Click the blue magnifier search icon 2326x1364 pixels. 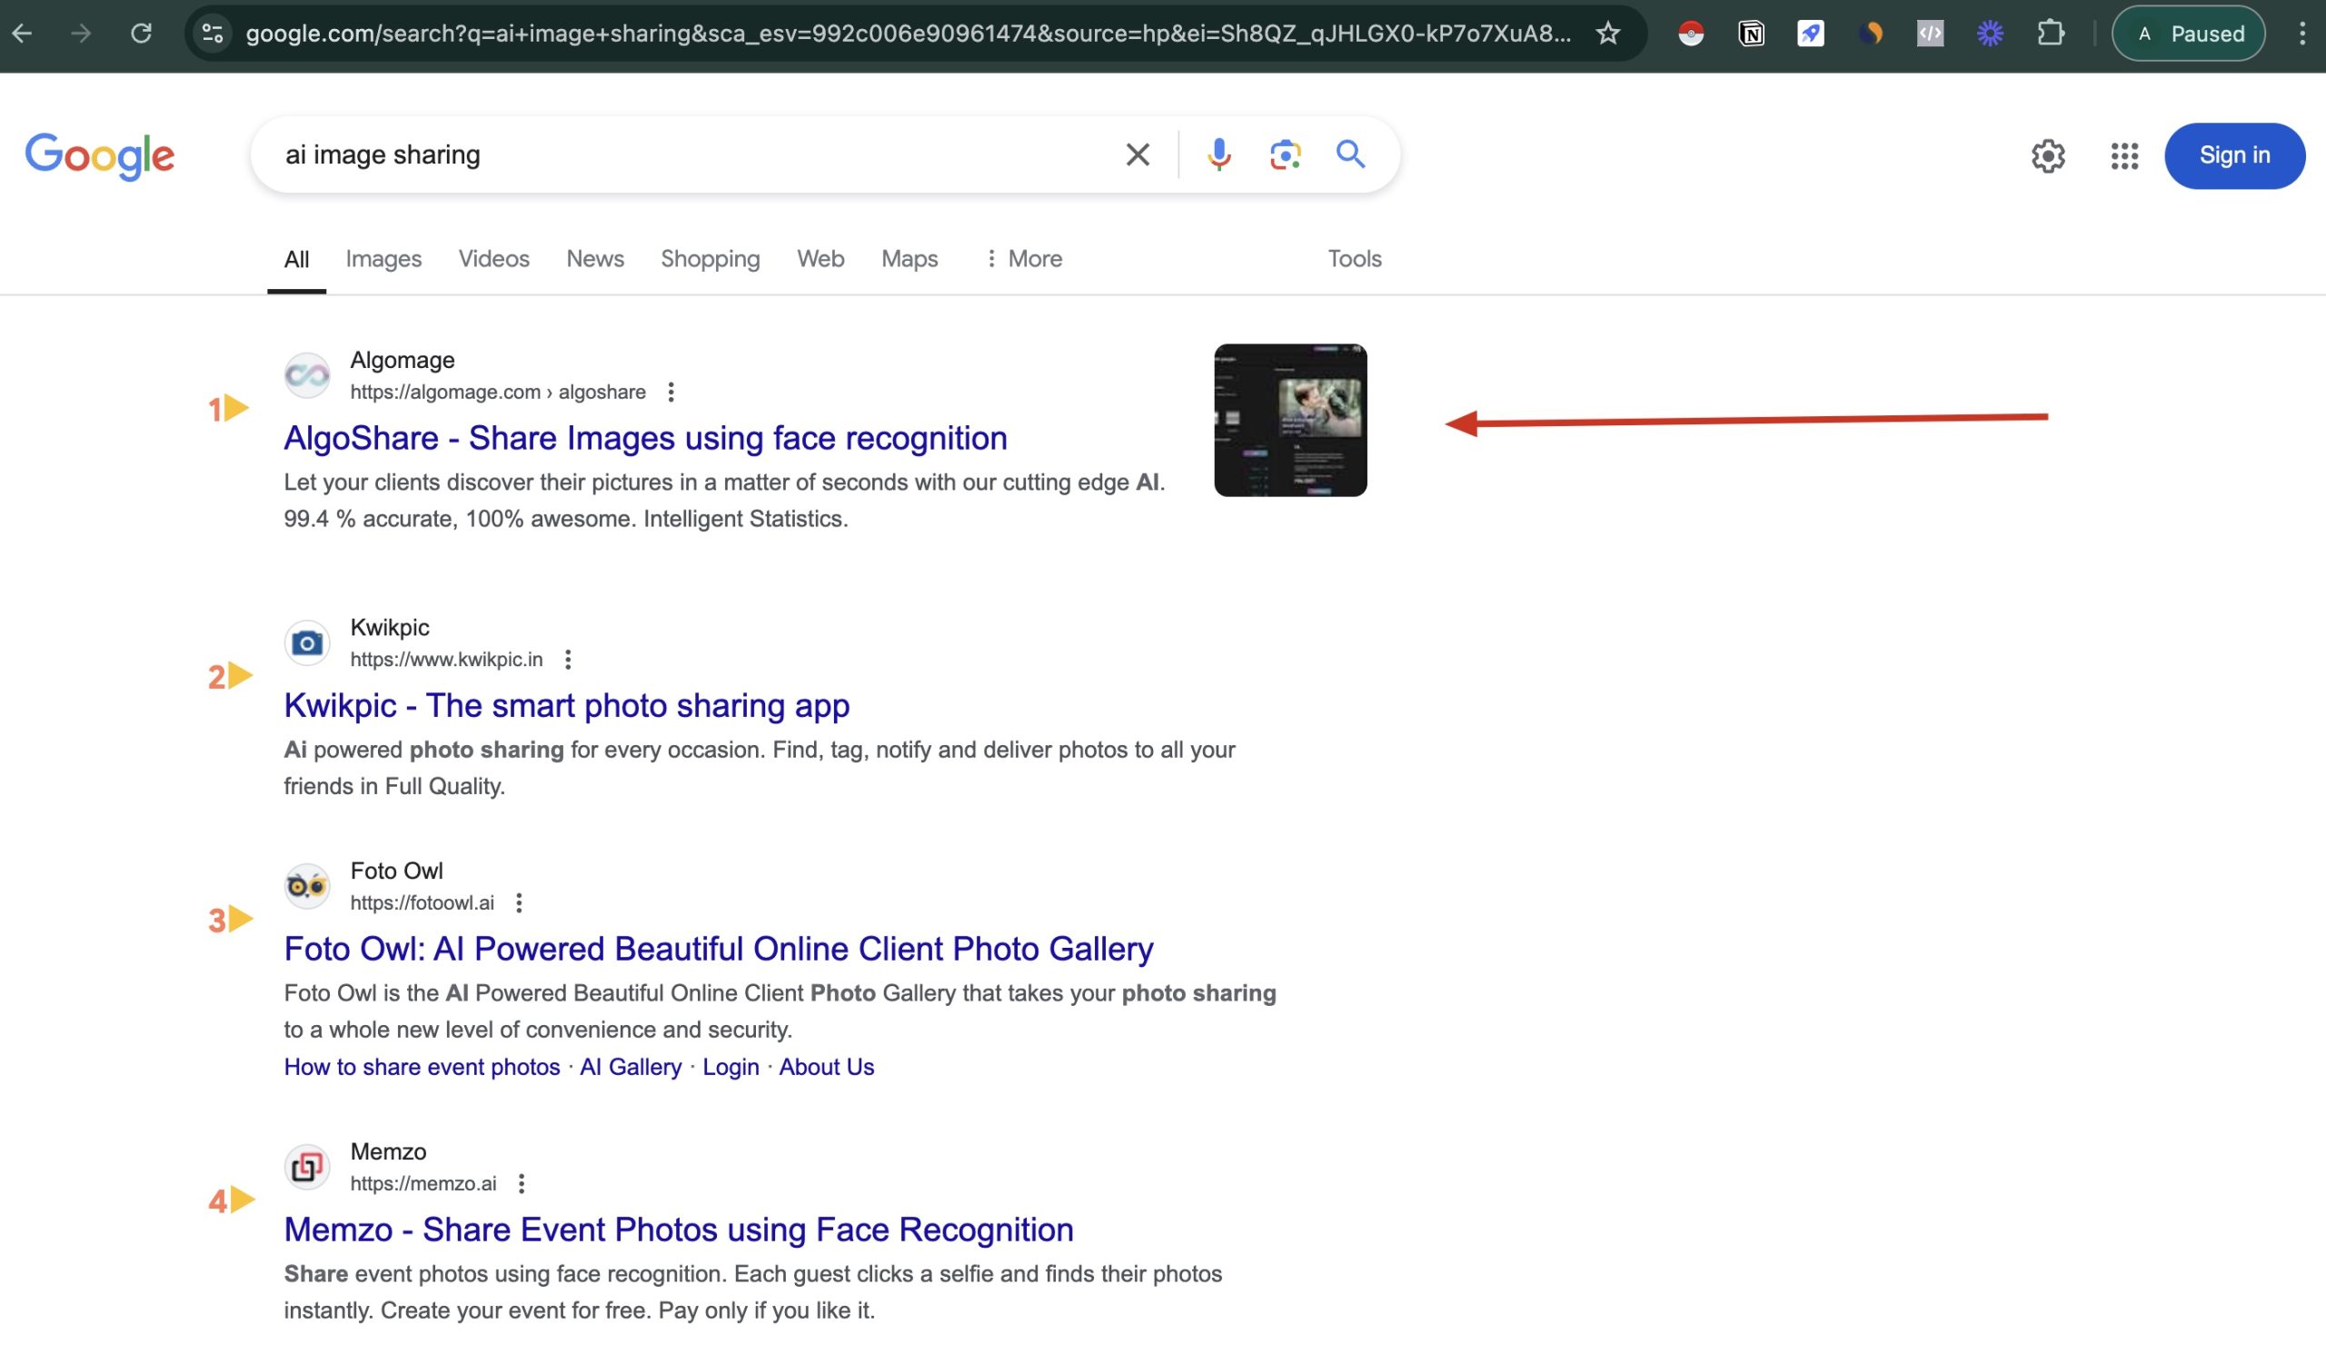1350,154
